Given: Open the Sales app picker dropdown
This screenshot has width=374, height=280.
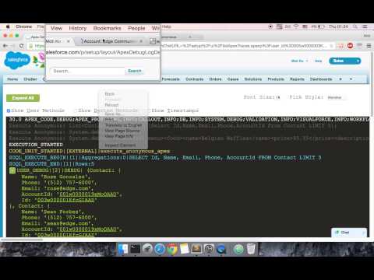Looking at the screenshot, I should (345, 61).
